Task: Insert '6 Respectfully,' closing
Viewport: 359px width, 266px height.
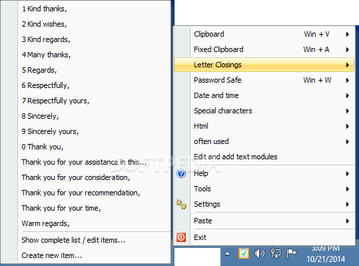Action: tap(86, 85)
